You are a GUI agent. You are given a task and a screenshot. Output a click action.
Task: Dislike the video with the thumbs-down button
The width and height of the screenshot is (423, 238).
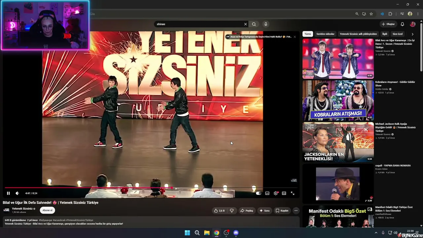[232, 211]
